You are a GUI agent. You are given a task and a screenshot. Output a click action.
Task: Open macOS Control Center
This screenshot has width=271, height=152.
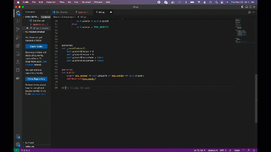222,2
